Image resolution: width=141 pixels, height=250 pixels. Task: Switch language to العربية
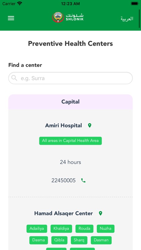click(127, 19)
